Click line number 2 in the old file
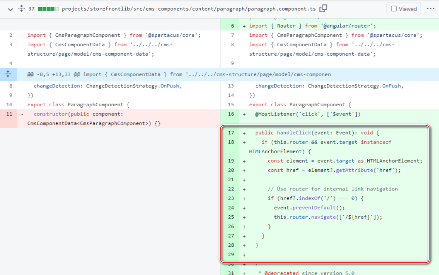Screen dimensions: 439x275 [11, 35]
